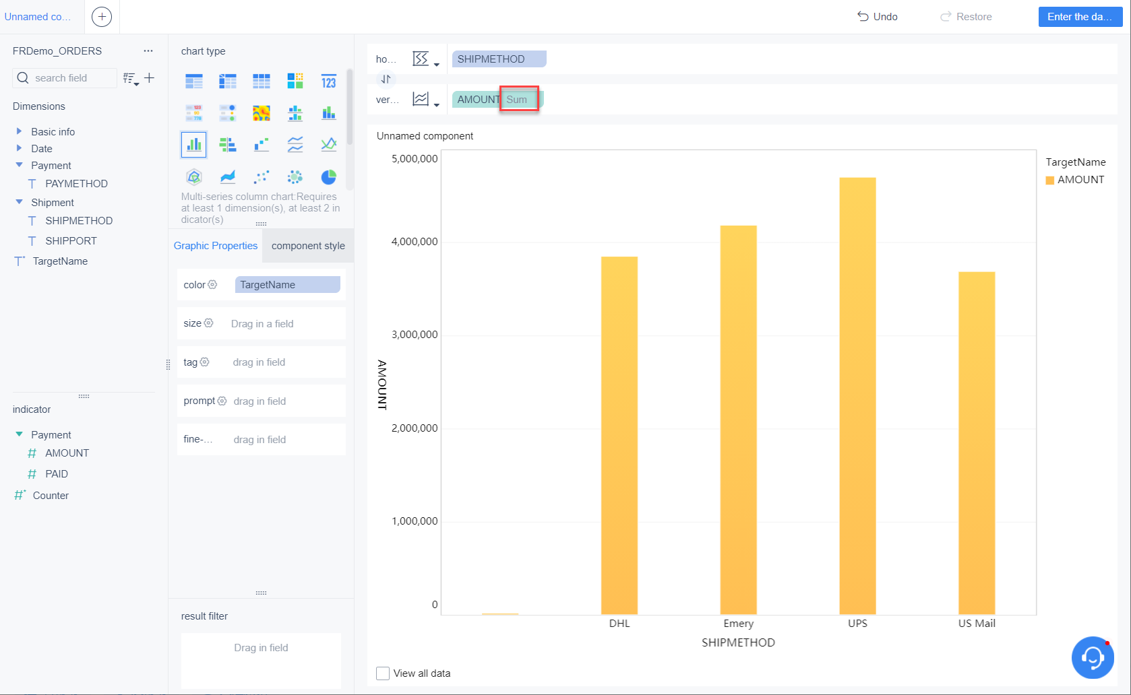Viewport: 1131px width, 695px height.
Task: Click the chart type panel scrollbar
Action: pyautogui.click(x=349, y=106)
